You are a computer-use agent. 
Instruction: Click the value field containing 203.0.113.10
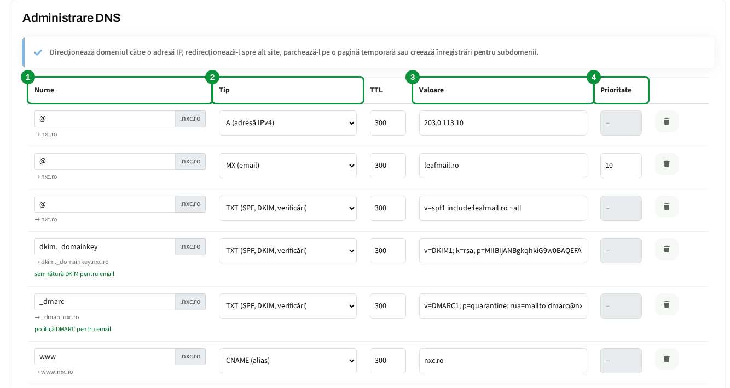coord(503,123)
